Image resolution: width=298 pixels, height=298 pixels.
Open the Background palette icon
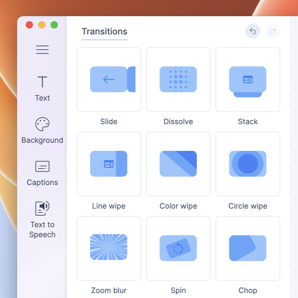pos(43,124)
